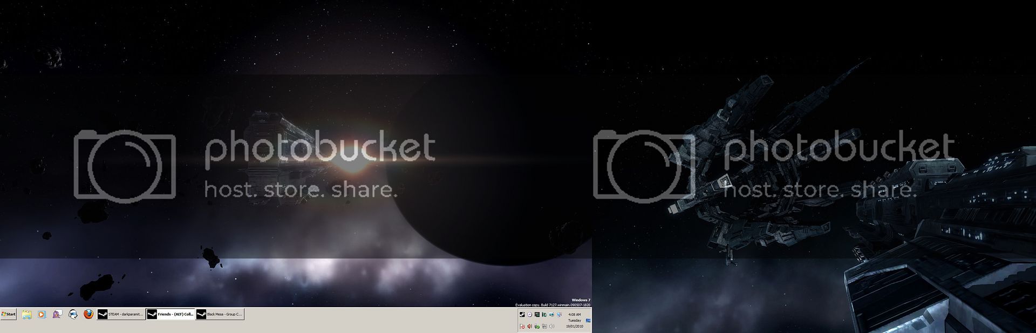Click Safely Remove Hardware tray icon

(x=537, y=326)
